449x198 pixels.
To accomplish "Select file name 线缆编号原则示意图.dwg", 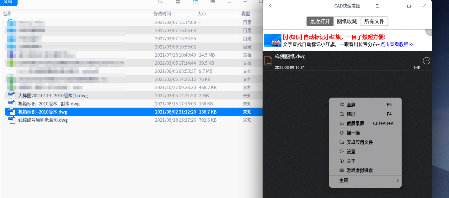I will (x=43, y=120).
